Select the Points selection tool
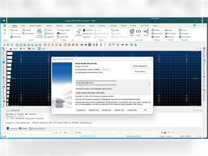This screenshot has height=156, width=208. pyautogui.click(x=14, y=30)
